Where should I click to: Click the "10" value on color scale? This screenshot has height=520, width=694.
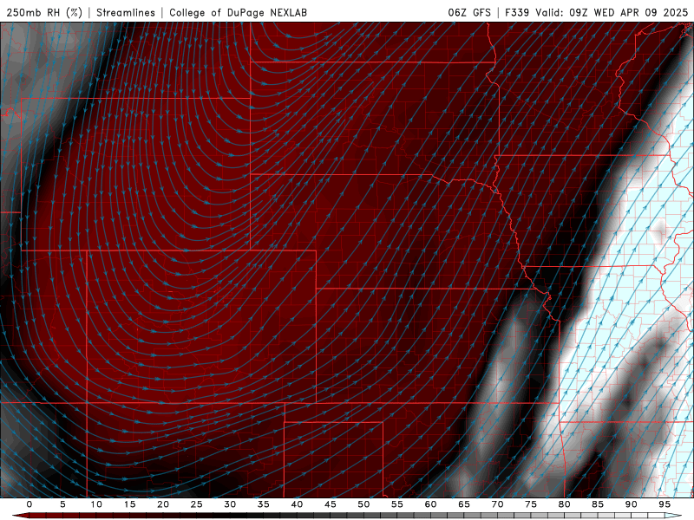coord(96,504)
